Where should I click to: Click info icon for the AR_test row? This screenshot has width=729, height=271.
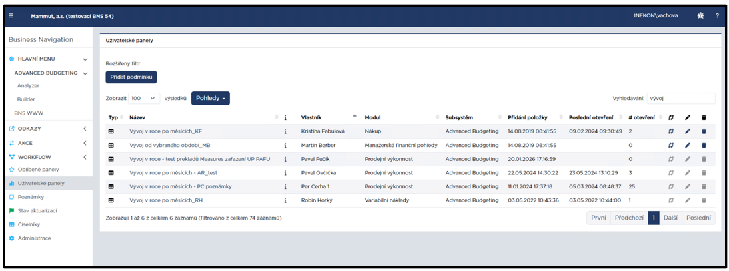tap(285, 173)
